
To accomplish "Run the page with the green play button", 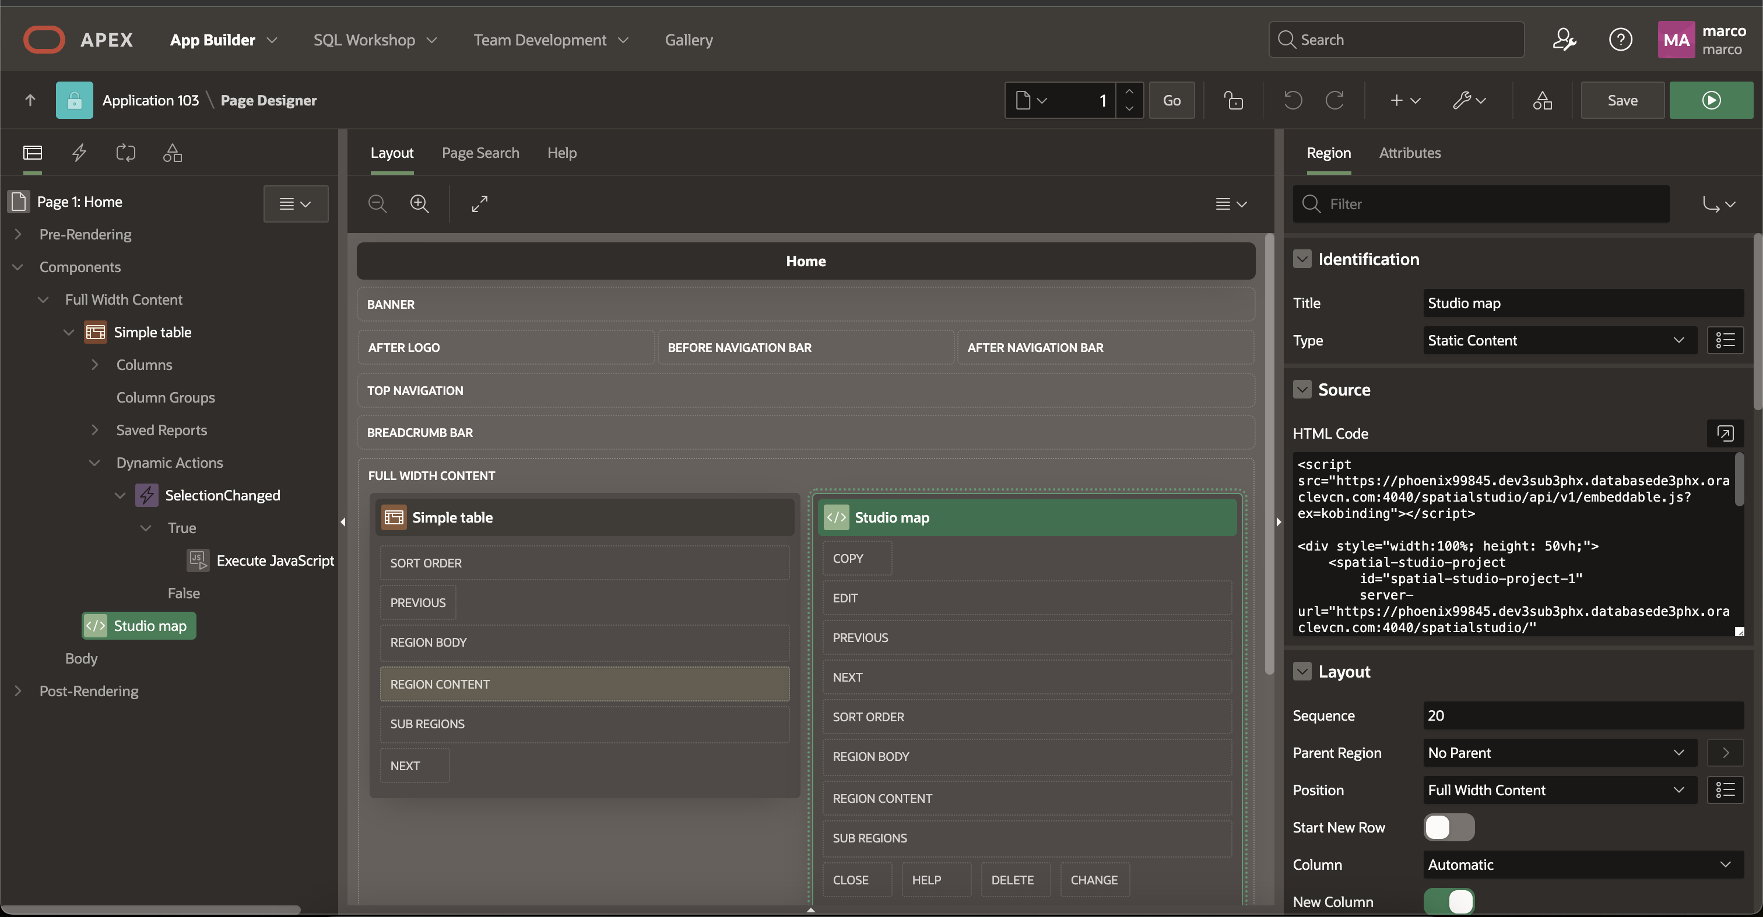I will pos(1711,101).
